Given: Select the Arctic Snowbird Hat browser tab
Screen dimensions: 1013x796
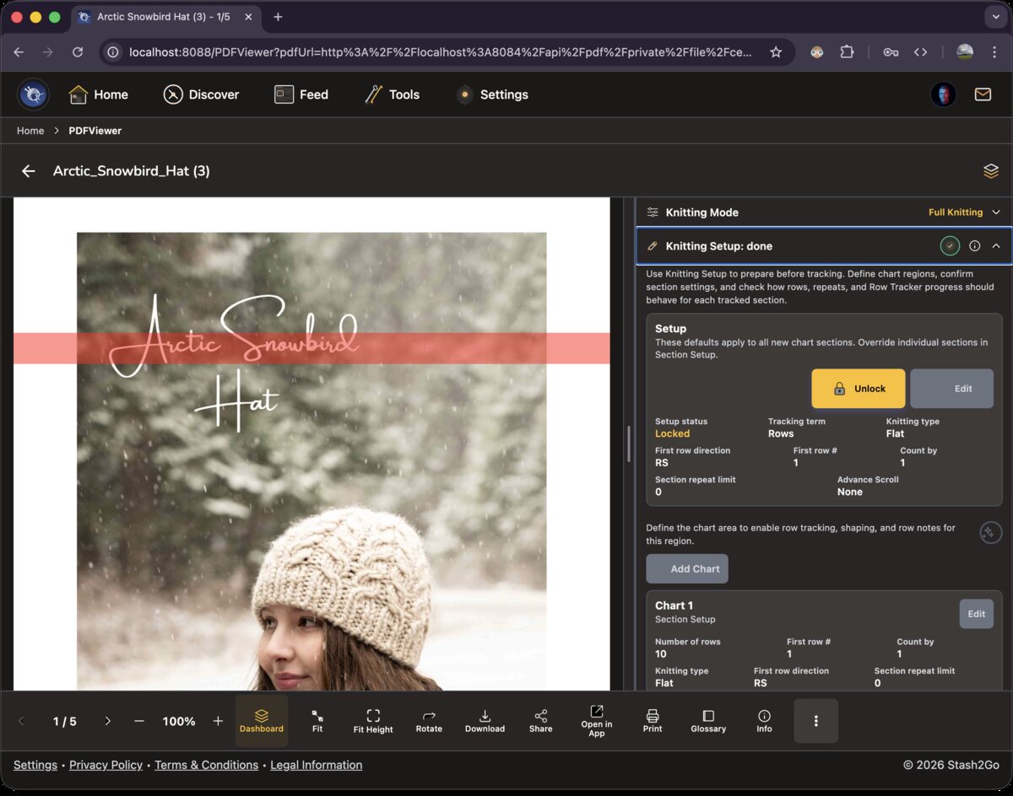Looking at the screenshot, I should click(165, 16).
